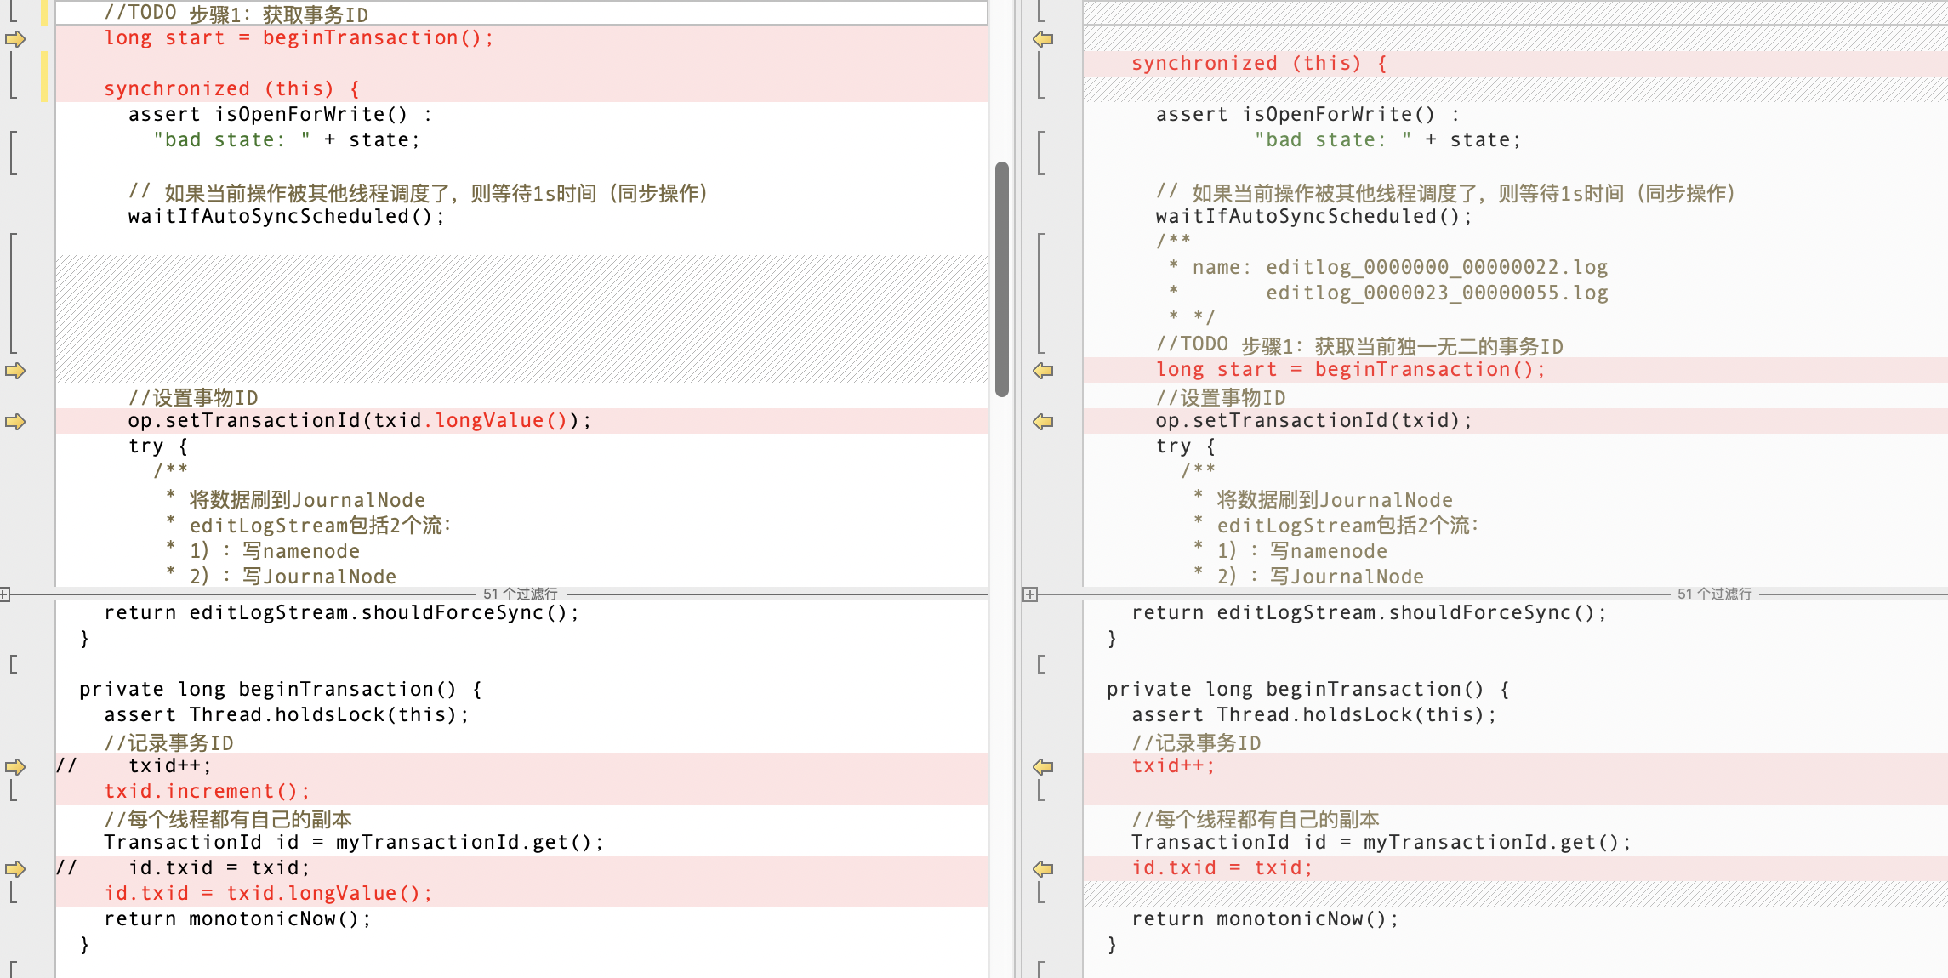Click copy-left arrow beside right 'long start = beginTransaction();'
This screenshot has height=978, width=1948.
point(1043,370)
